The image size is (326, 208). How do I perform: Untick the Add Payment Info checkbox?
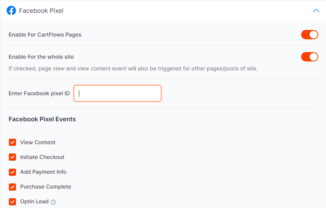pos(12,172)
